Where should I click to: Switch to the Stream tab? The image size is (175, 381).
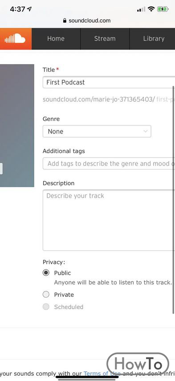105,39
